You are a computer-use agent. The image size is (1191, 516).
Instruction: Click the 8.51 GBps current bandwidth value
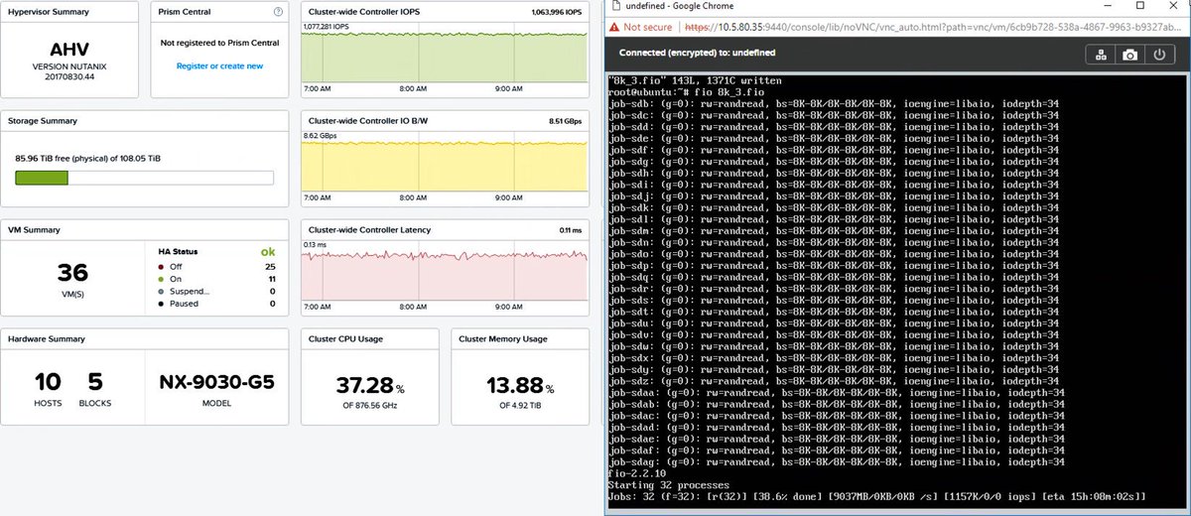pyautogui.click(x=566, y=121)
